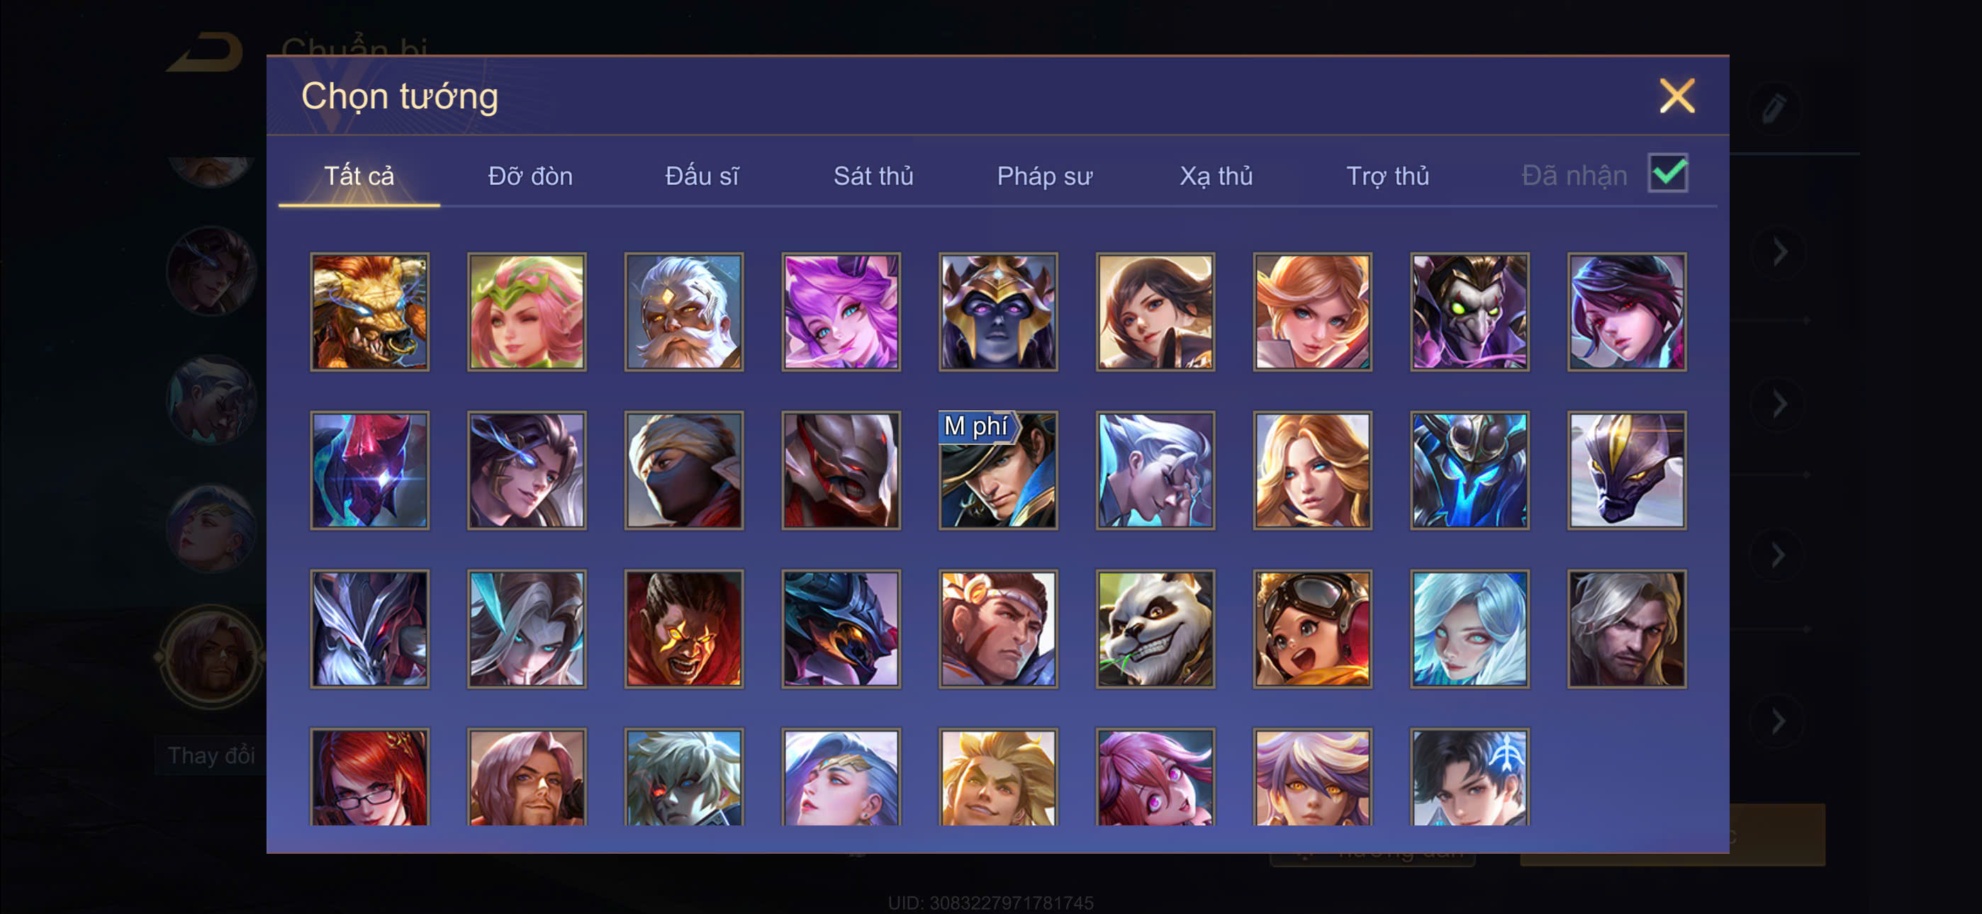This screenshot has width=1982, height=914.
Task: Pick the hero marked M phí
Action: coord(998,470)
